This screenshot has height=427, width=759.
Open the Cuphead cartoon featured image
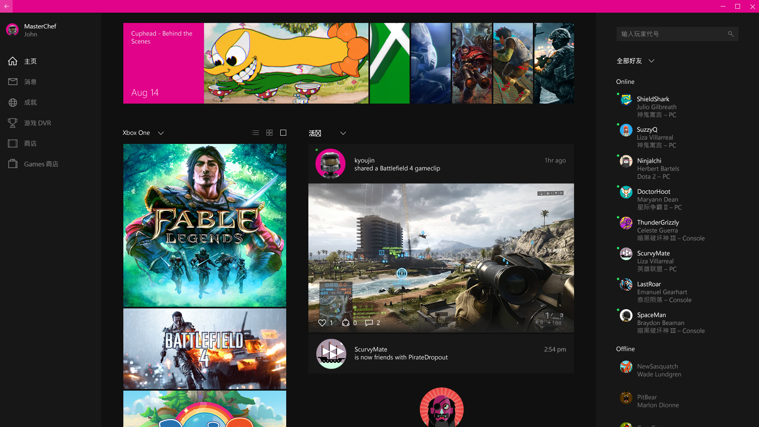click(286, 63)
